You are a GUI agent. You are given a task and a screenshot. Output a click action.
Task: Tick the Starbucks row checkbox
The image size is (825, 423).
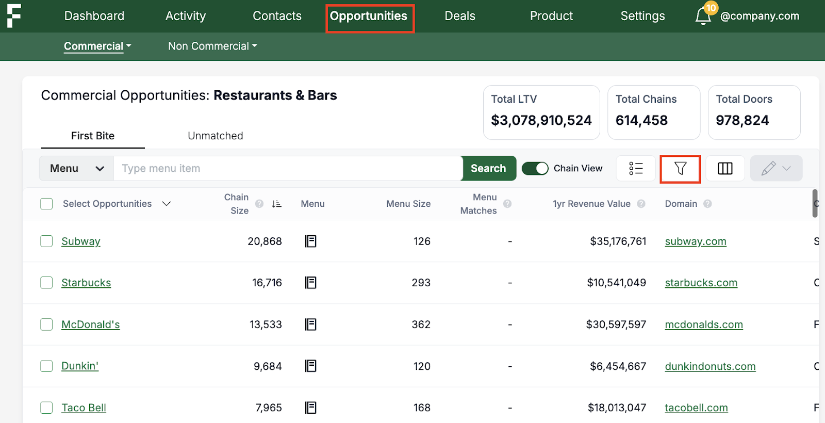(x=46, y=283)
